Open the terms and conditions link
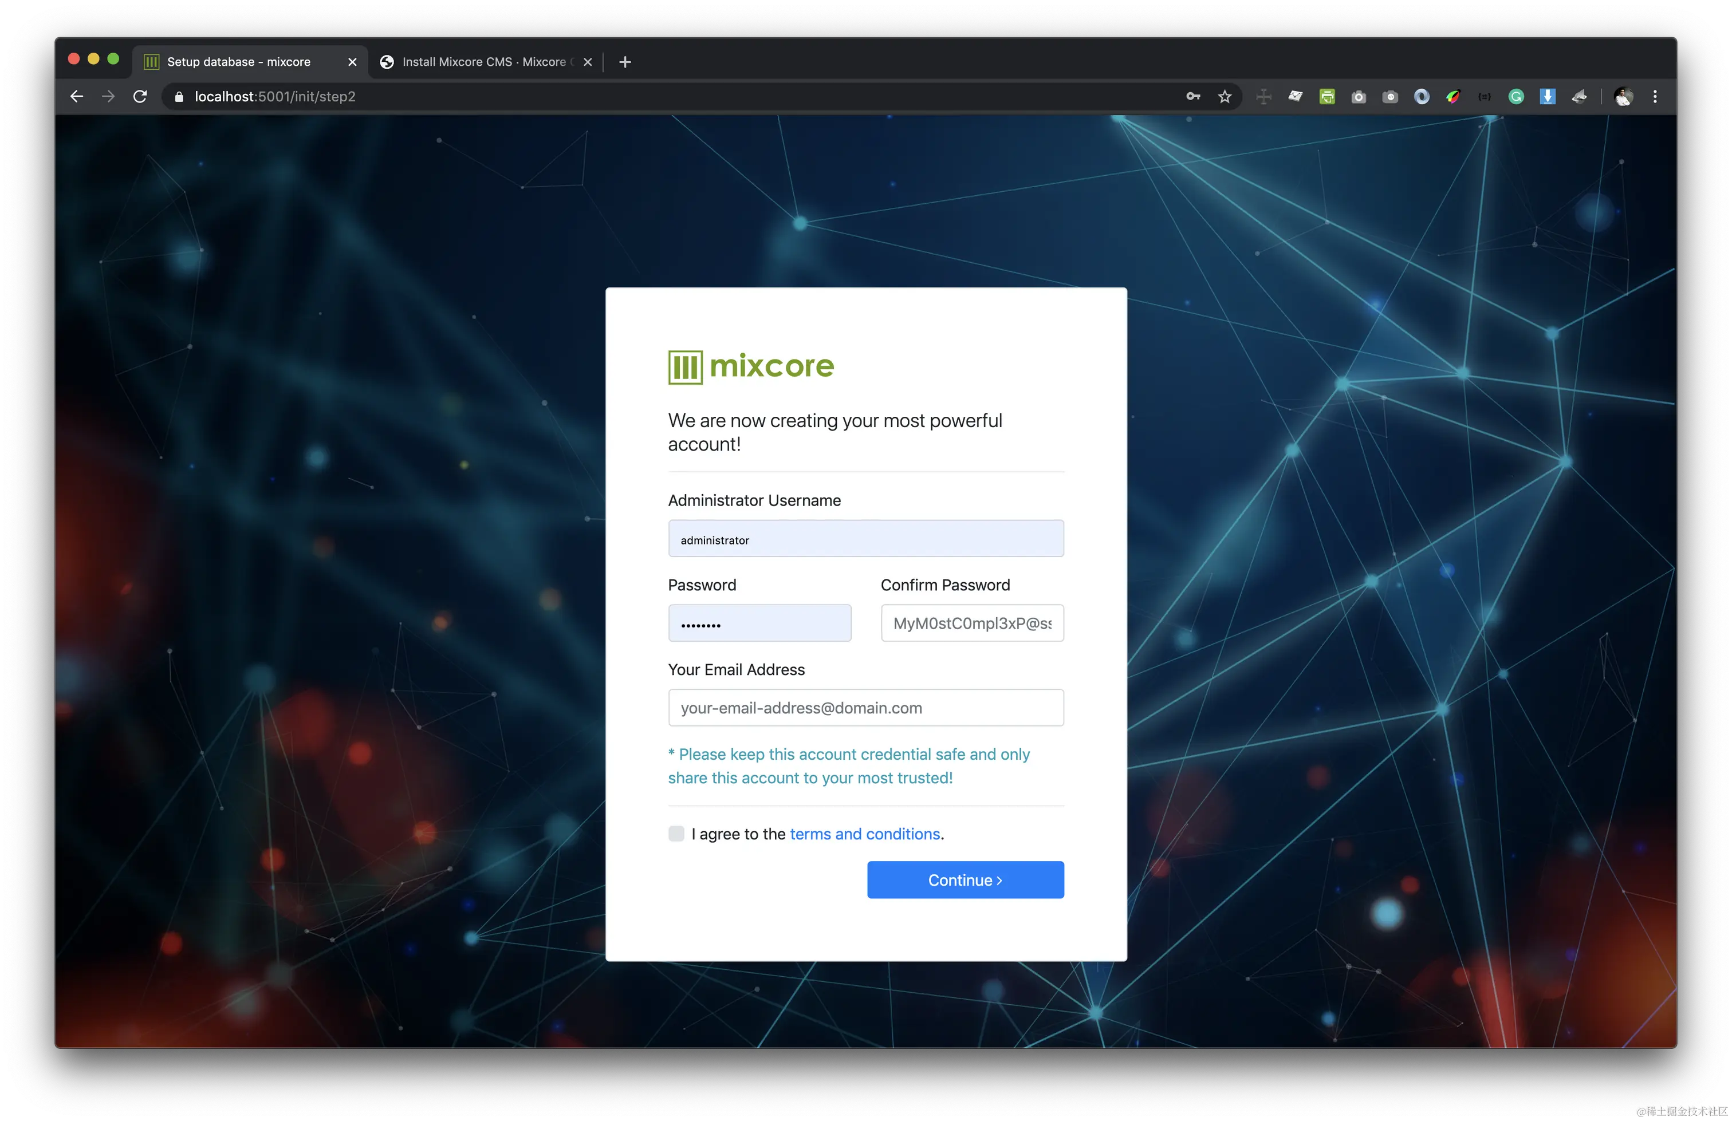Image resolution: width=1732 pixels, height=1121 pixels. [x=864, y=834]
